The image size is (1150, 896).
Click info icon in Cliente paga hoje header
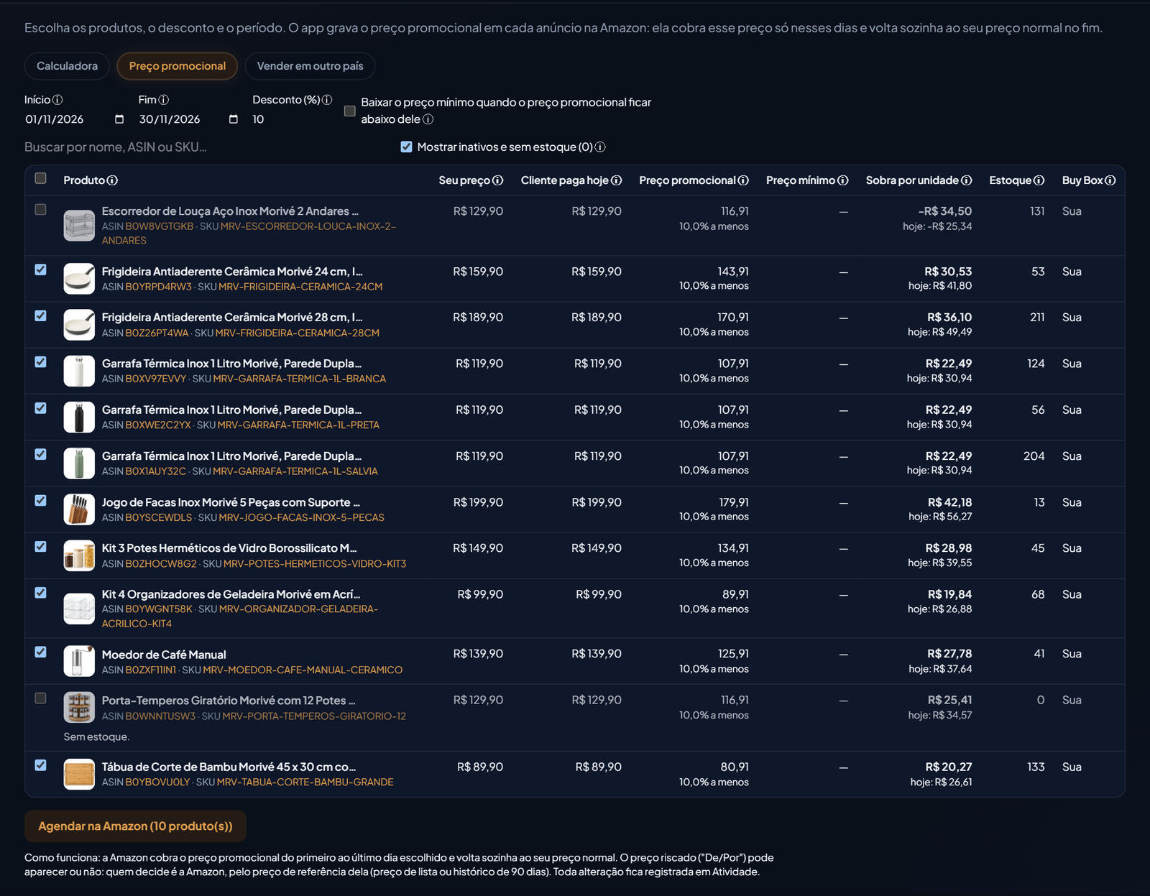[617, 180]
